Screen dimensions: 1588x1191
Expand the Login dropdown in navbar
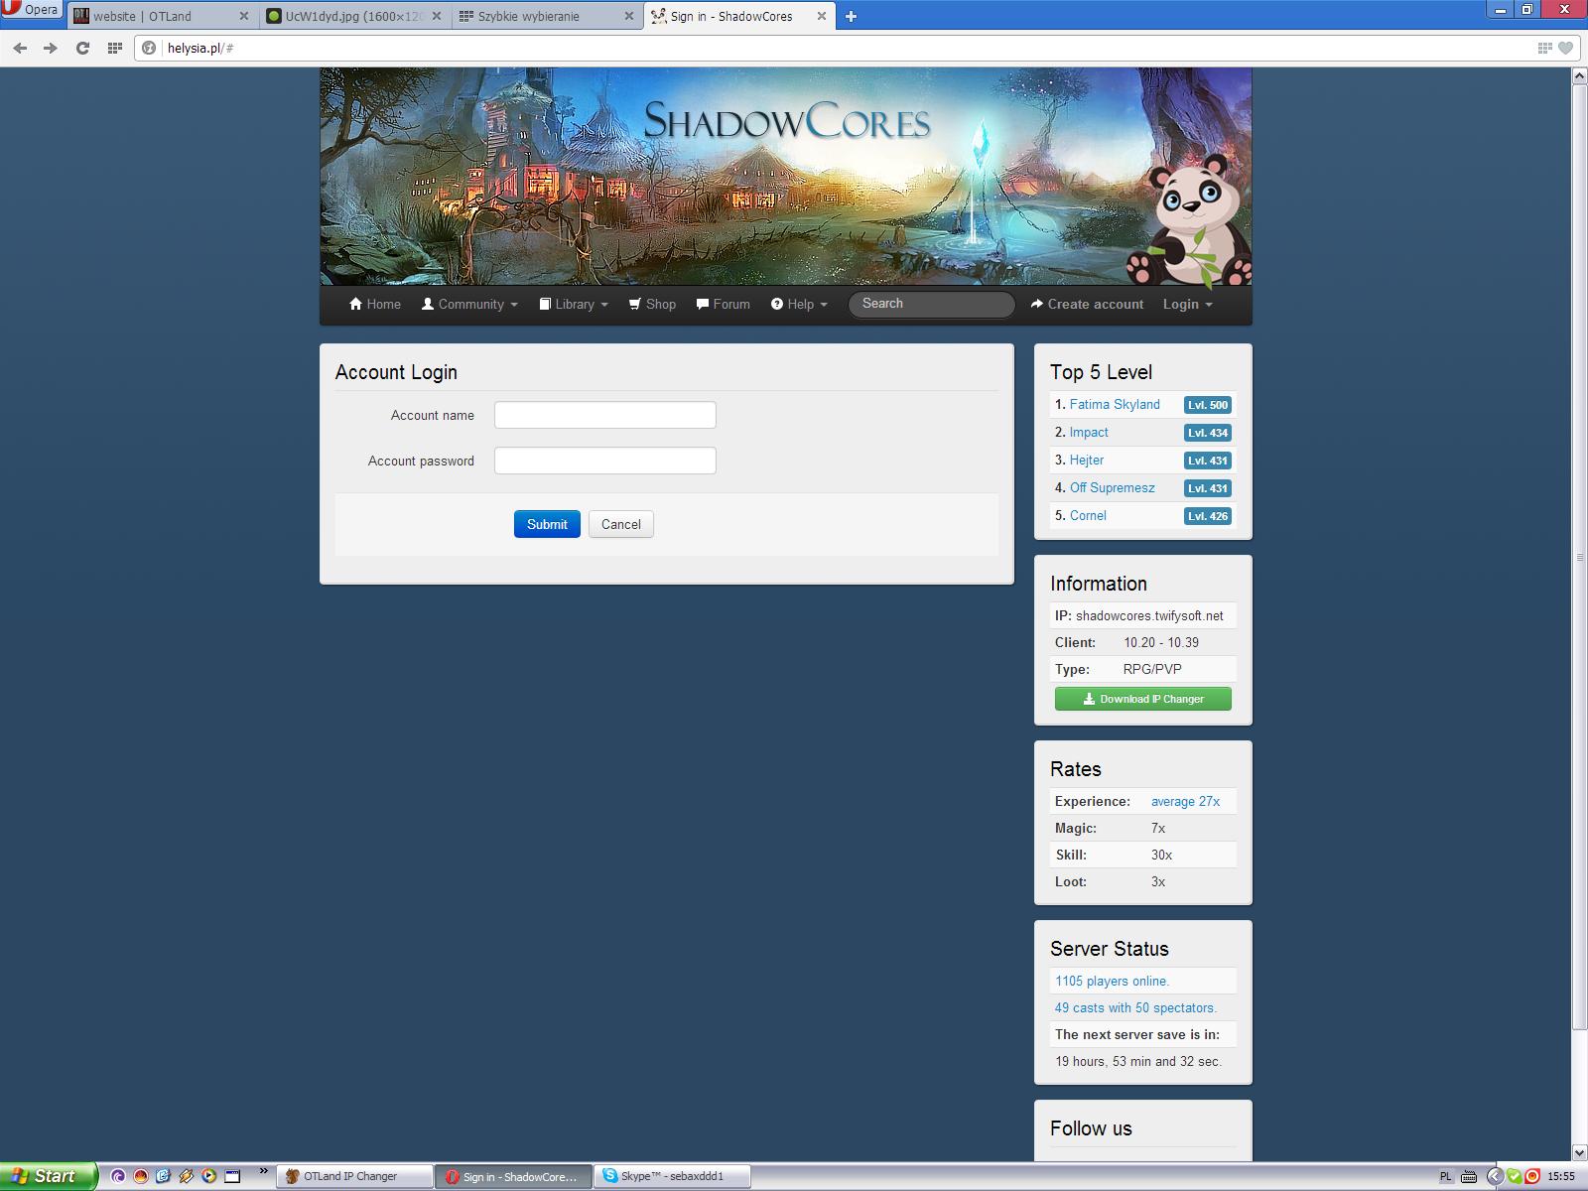[x=1188, y=305]
